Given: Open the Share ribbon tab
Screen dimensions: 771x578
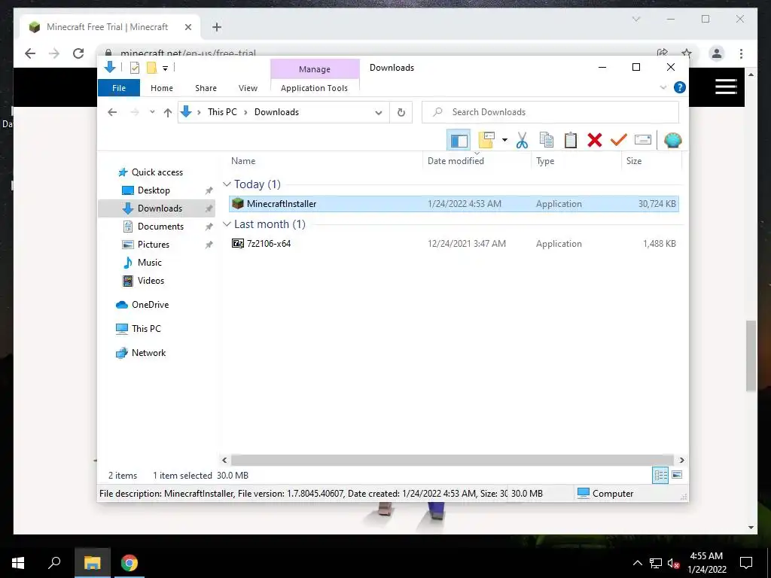Looking at the screenshot, I should [206, 88].
